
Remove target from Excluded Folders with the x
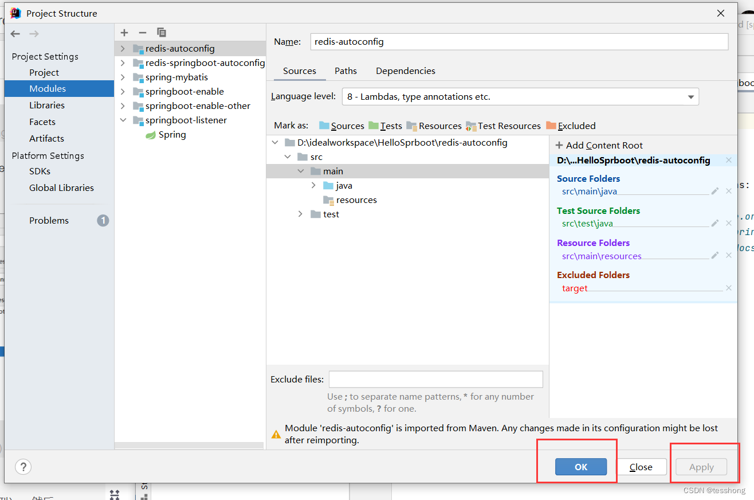click(x=728, y=288)
